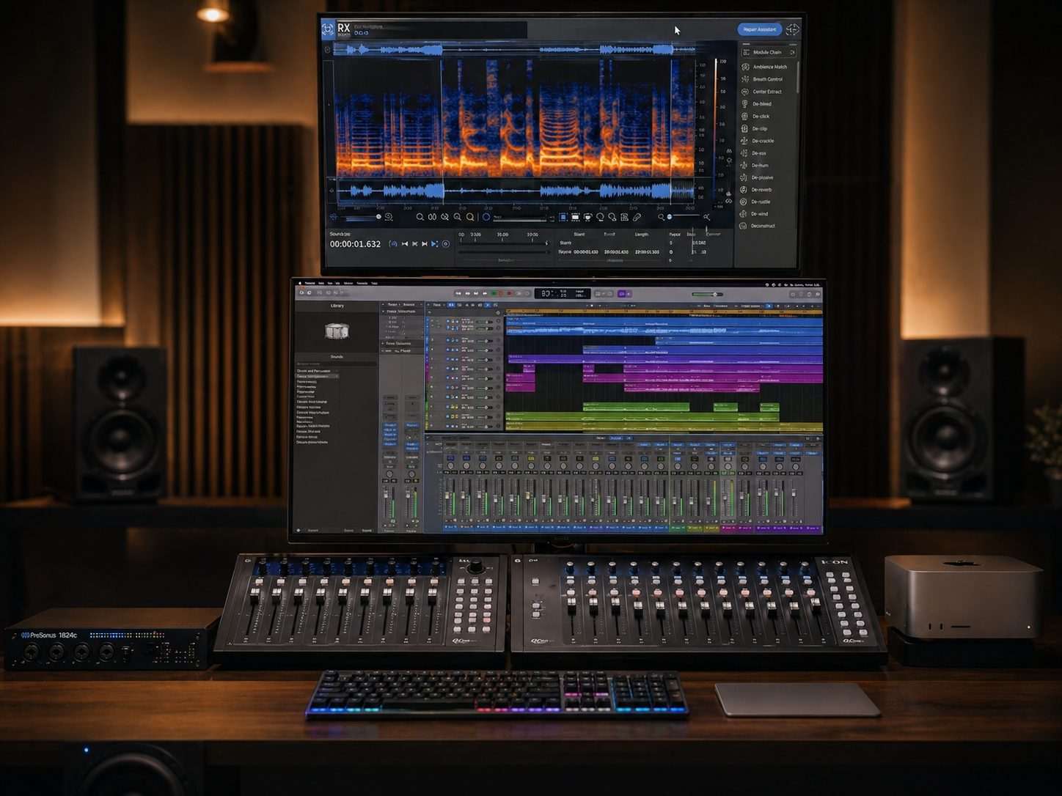Select the highlighted category row in Library list
Image resolution: width=1062 pixels, height=796 pixels.
point(317,376)
